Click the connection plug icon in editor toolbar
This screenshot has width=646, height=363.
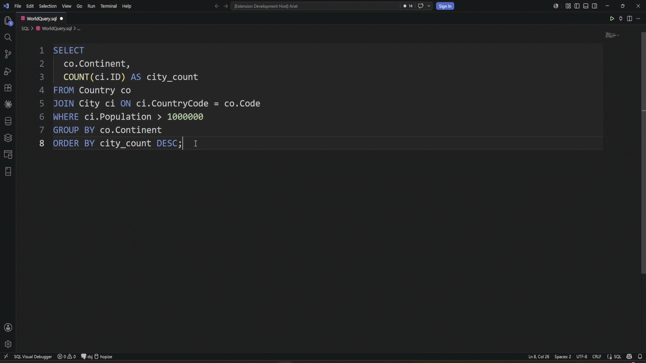point(621,19)
